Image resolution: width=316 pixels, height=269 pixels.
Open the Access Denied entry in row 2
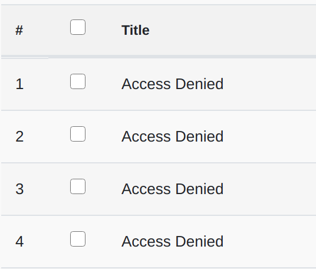click(x=173, y=136)
